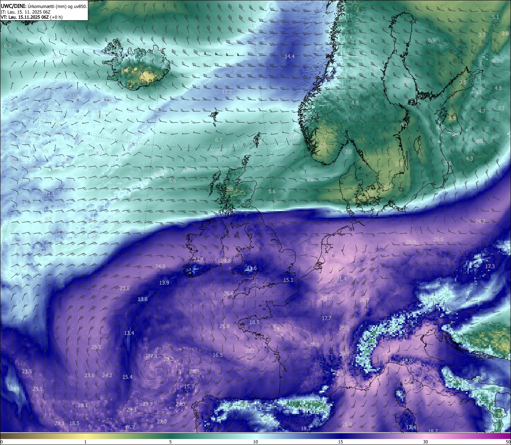This screenshot has height=445, width=511.
Task: Click the 'UWC/DINI: Úrkomumætti (mm) og uv850.' title line
Action: pos(44,6)
